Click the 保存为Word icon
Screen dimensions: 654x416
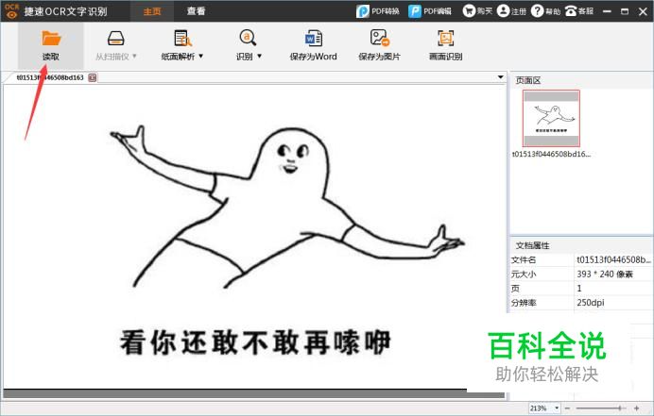coord(313,39)
